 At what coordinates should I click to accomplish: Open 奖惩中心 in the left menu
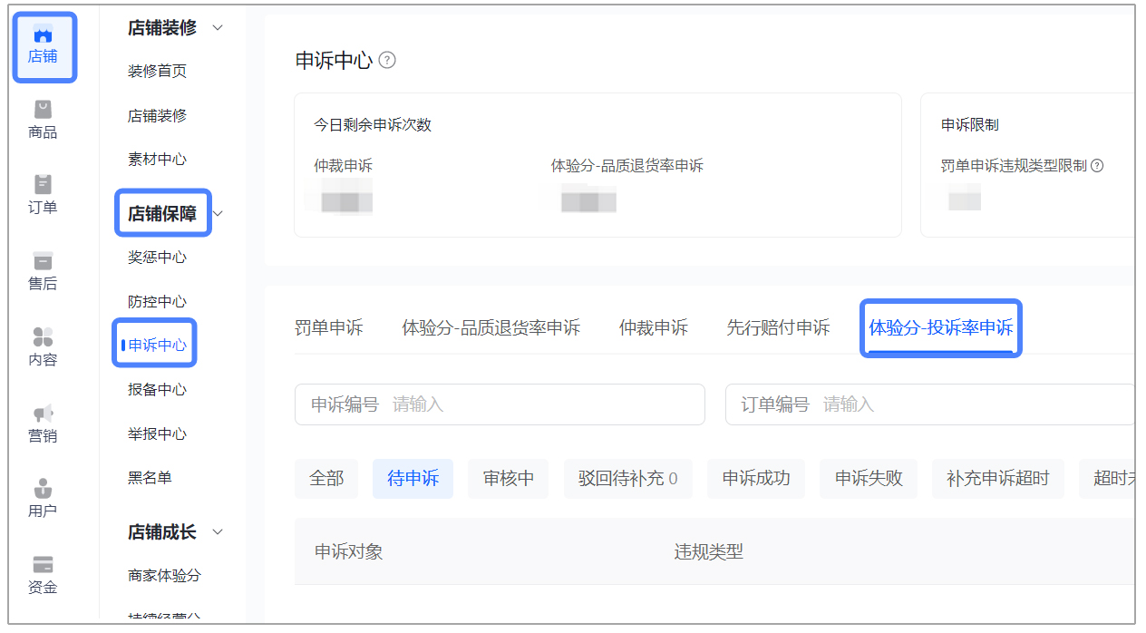tap(157, 258)
